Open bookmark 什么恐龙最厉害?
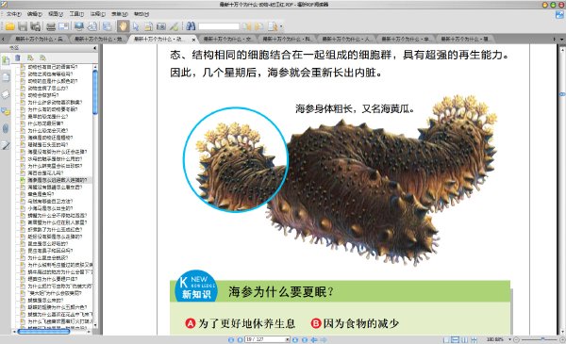This screenshot has width=566, height=344. click(x=46, y=123)
